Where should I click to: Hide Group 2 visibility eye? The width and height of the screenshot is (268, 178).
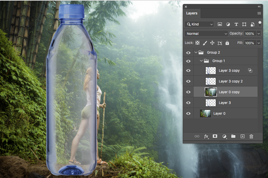[x=188, y=53]
